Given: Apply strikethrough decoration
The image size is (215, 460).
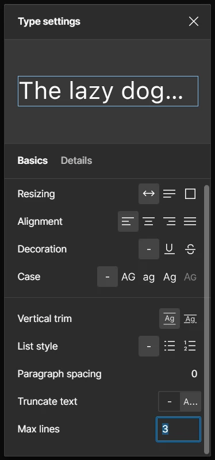Looking at the screenshot, I should point(190,249).
